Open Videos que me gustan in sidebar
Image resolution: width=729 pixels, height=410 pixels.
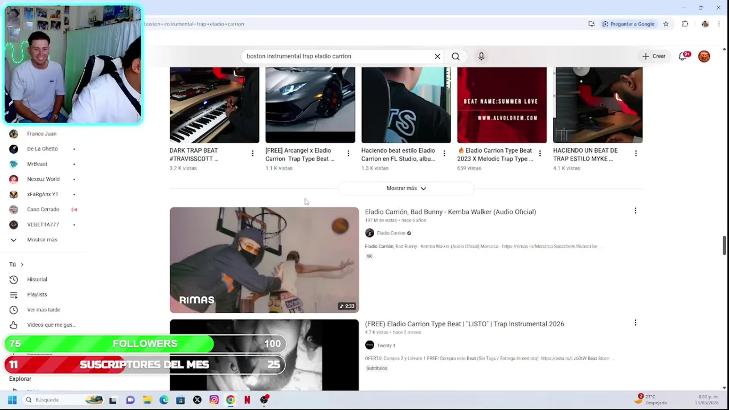(x=50, y=325)
